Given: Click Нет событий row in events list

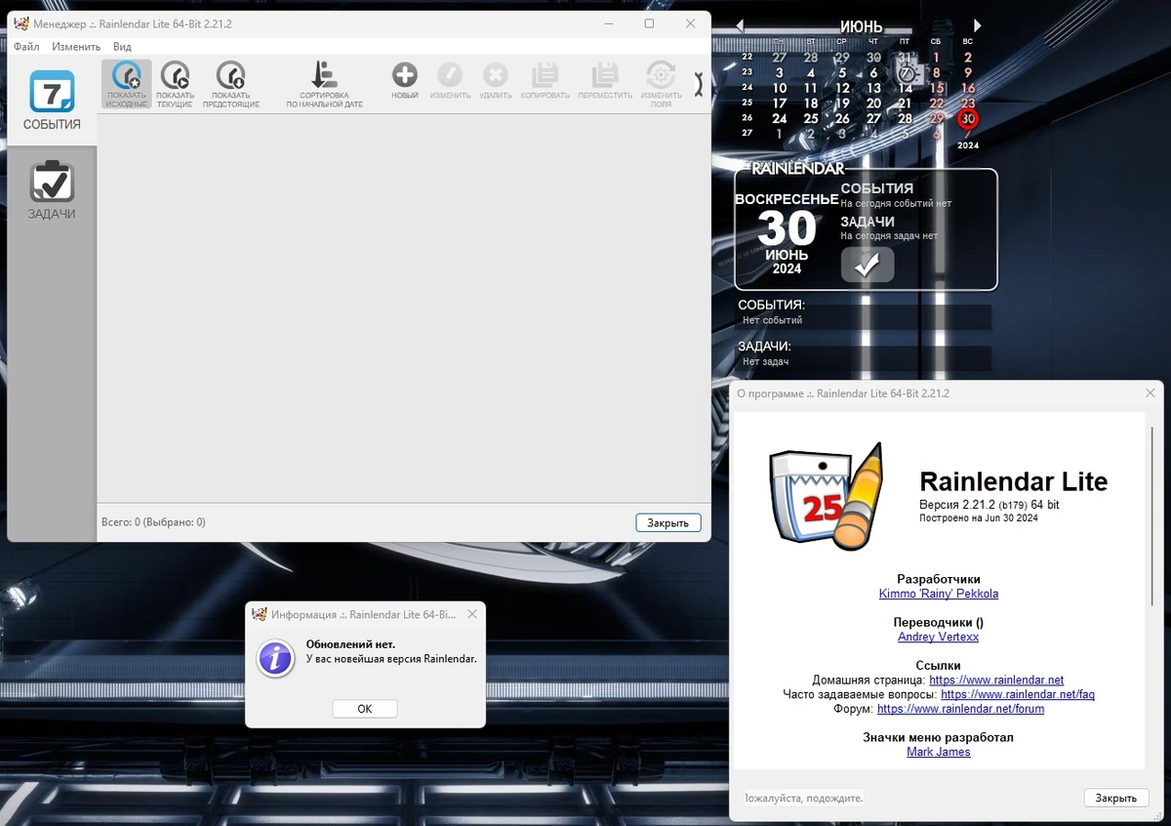Looking at the screenshot, I should (x=865, y=319).
